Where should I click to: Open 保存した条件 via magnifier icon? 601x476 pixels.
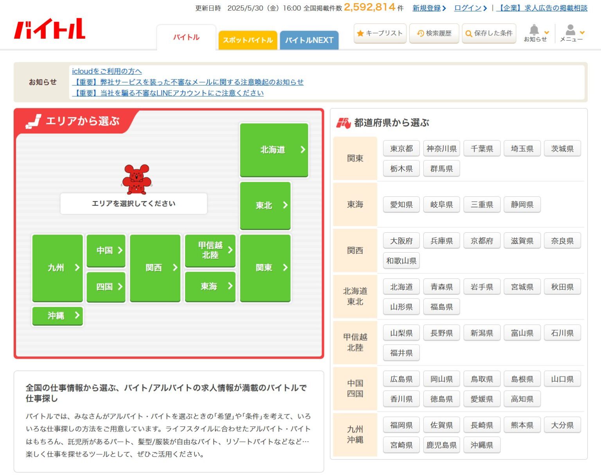[468, 33]
